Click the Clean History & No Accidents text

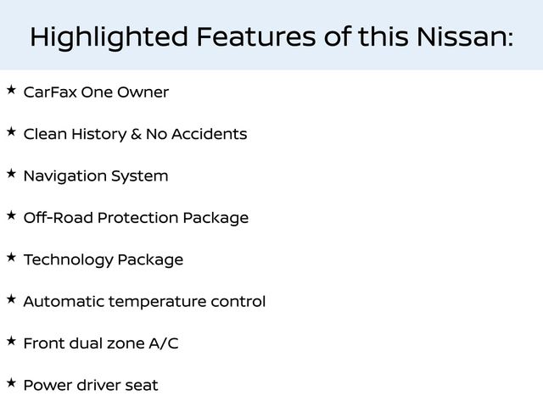135,134
